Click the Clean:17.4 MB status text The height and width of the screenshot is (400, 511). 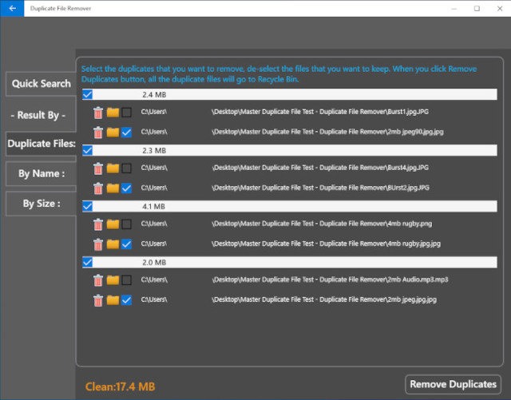tap(120, 386)
